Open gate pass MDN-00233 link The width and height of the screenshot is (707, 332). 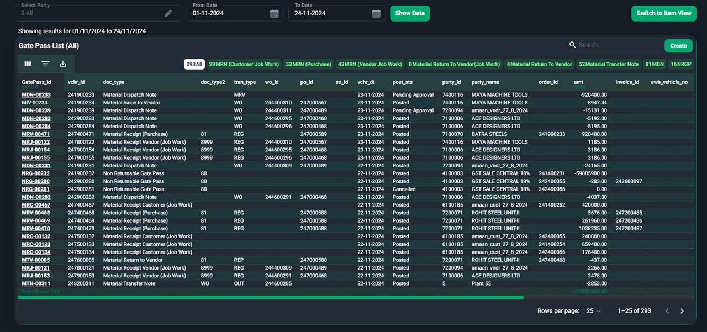[36, 95]
